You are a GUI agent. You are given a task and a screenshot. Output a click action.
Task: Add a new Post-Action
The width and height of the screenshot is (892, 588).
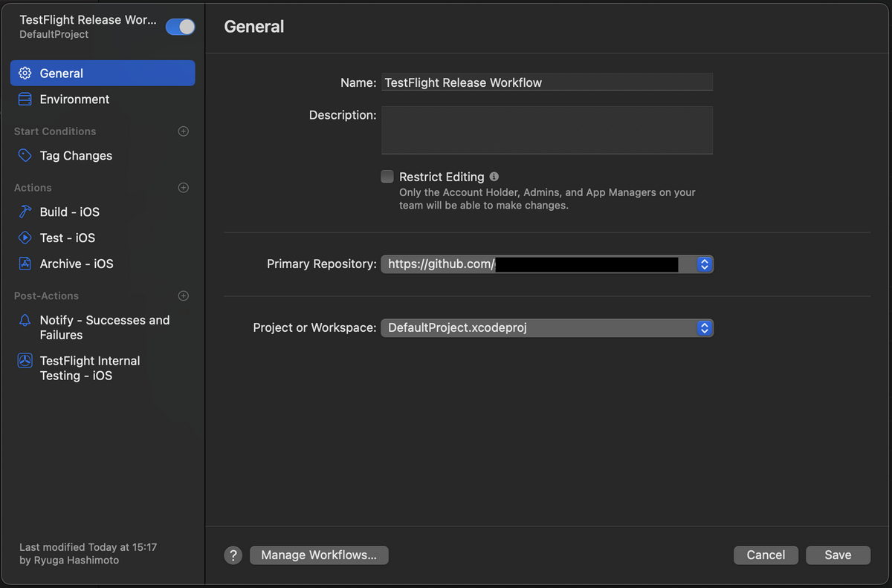pyautogui.click(x=184, y=295)
